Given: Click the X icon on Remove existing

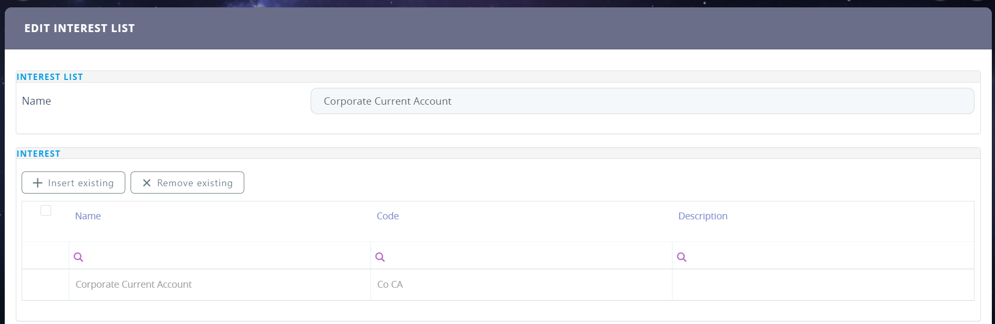Looking at the screenshot, I should point(147,183).
